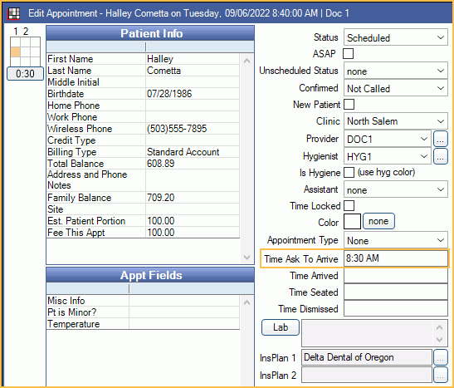Check the New Patient box
The image size is (454, 388).
point(349,105)
